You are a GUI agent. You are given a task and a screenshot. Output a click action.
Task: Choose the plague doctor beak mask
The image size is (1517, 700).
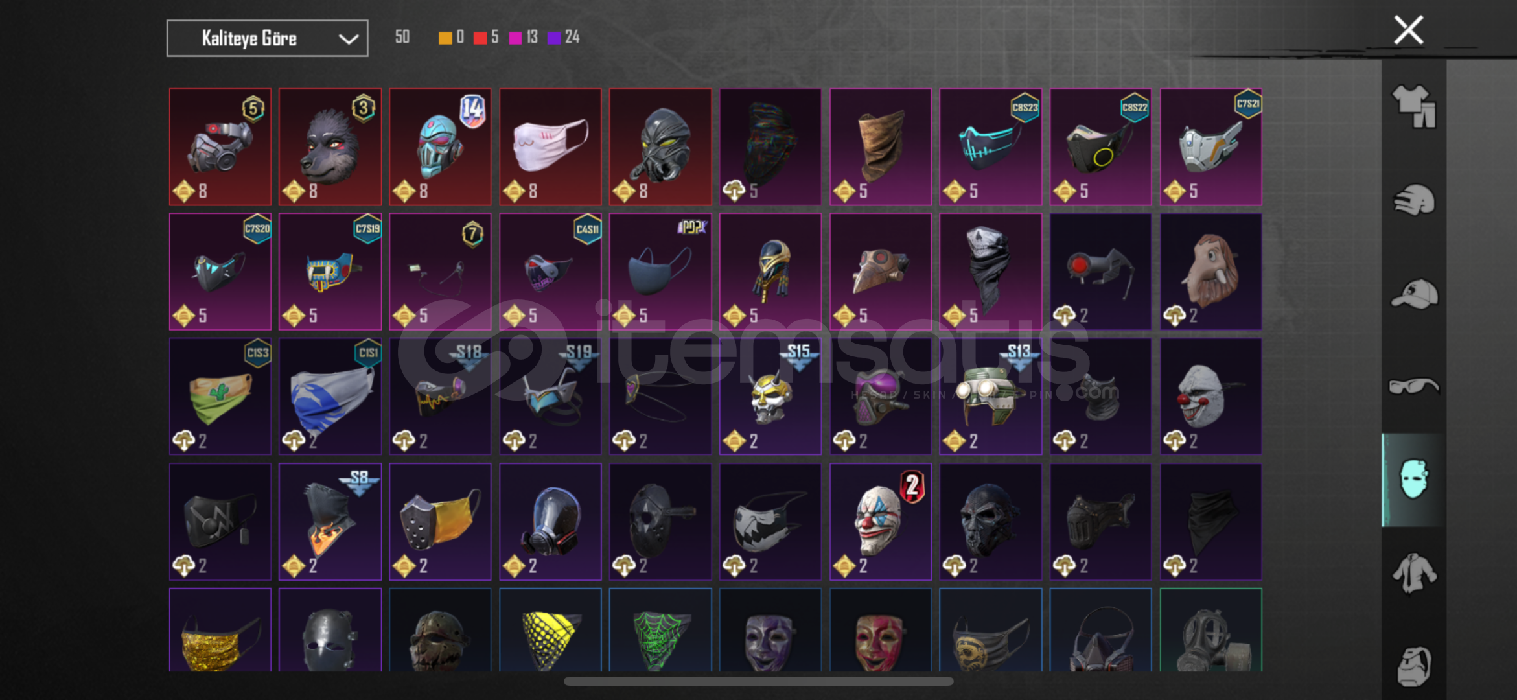click(881, 272)
